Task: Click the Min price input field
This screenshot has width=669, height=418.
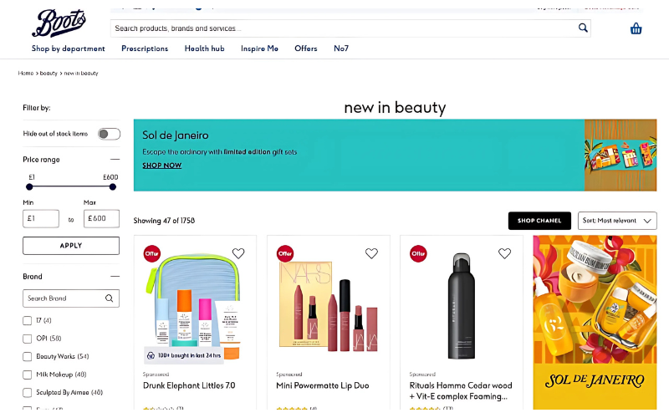Action: point(41,218)
